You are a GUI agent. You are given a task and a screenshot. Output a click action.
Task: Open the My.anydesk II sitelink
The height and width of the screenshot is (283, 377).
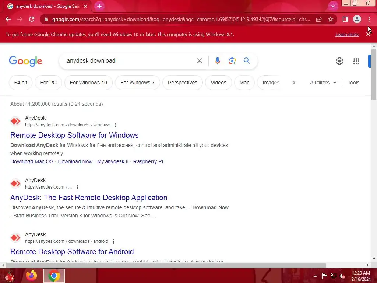113,161
